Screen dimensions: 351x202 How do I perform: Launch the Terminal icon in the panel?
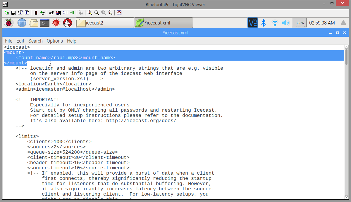pos(45,23)
